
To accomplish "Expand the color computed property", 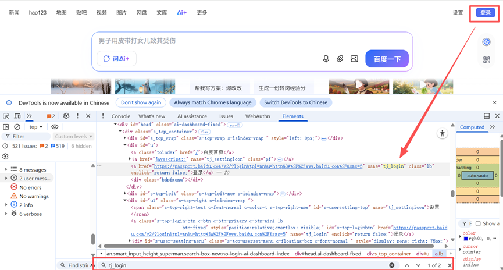I will click(461, 237).
